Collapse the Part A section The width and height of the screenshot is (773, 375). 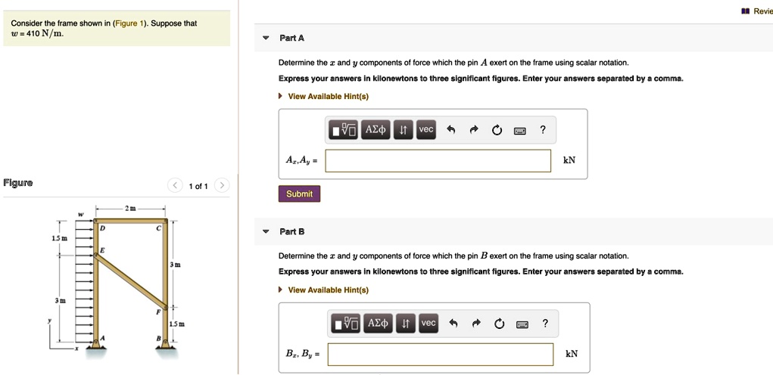266,38
